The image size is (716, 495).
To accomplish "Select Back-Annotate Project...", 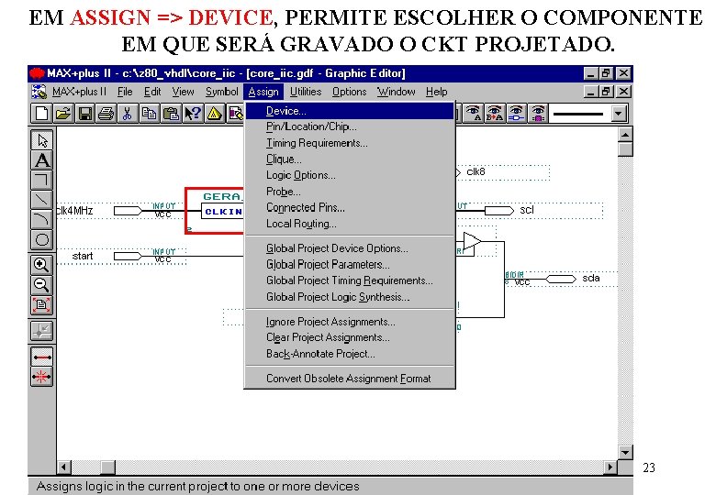I will tap(350, 354).
